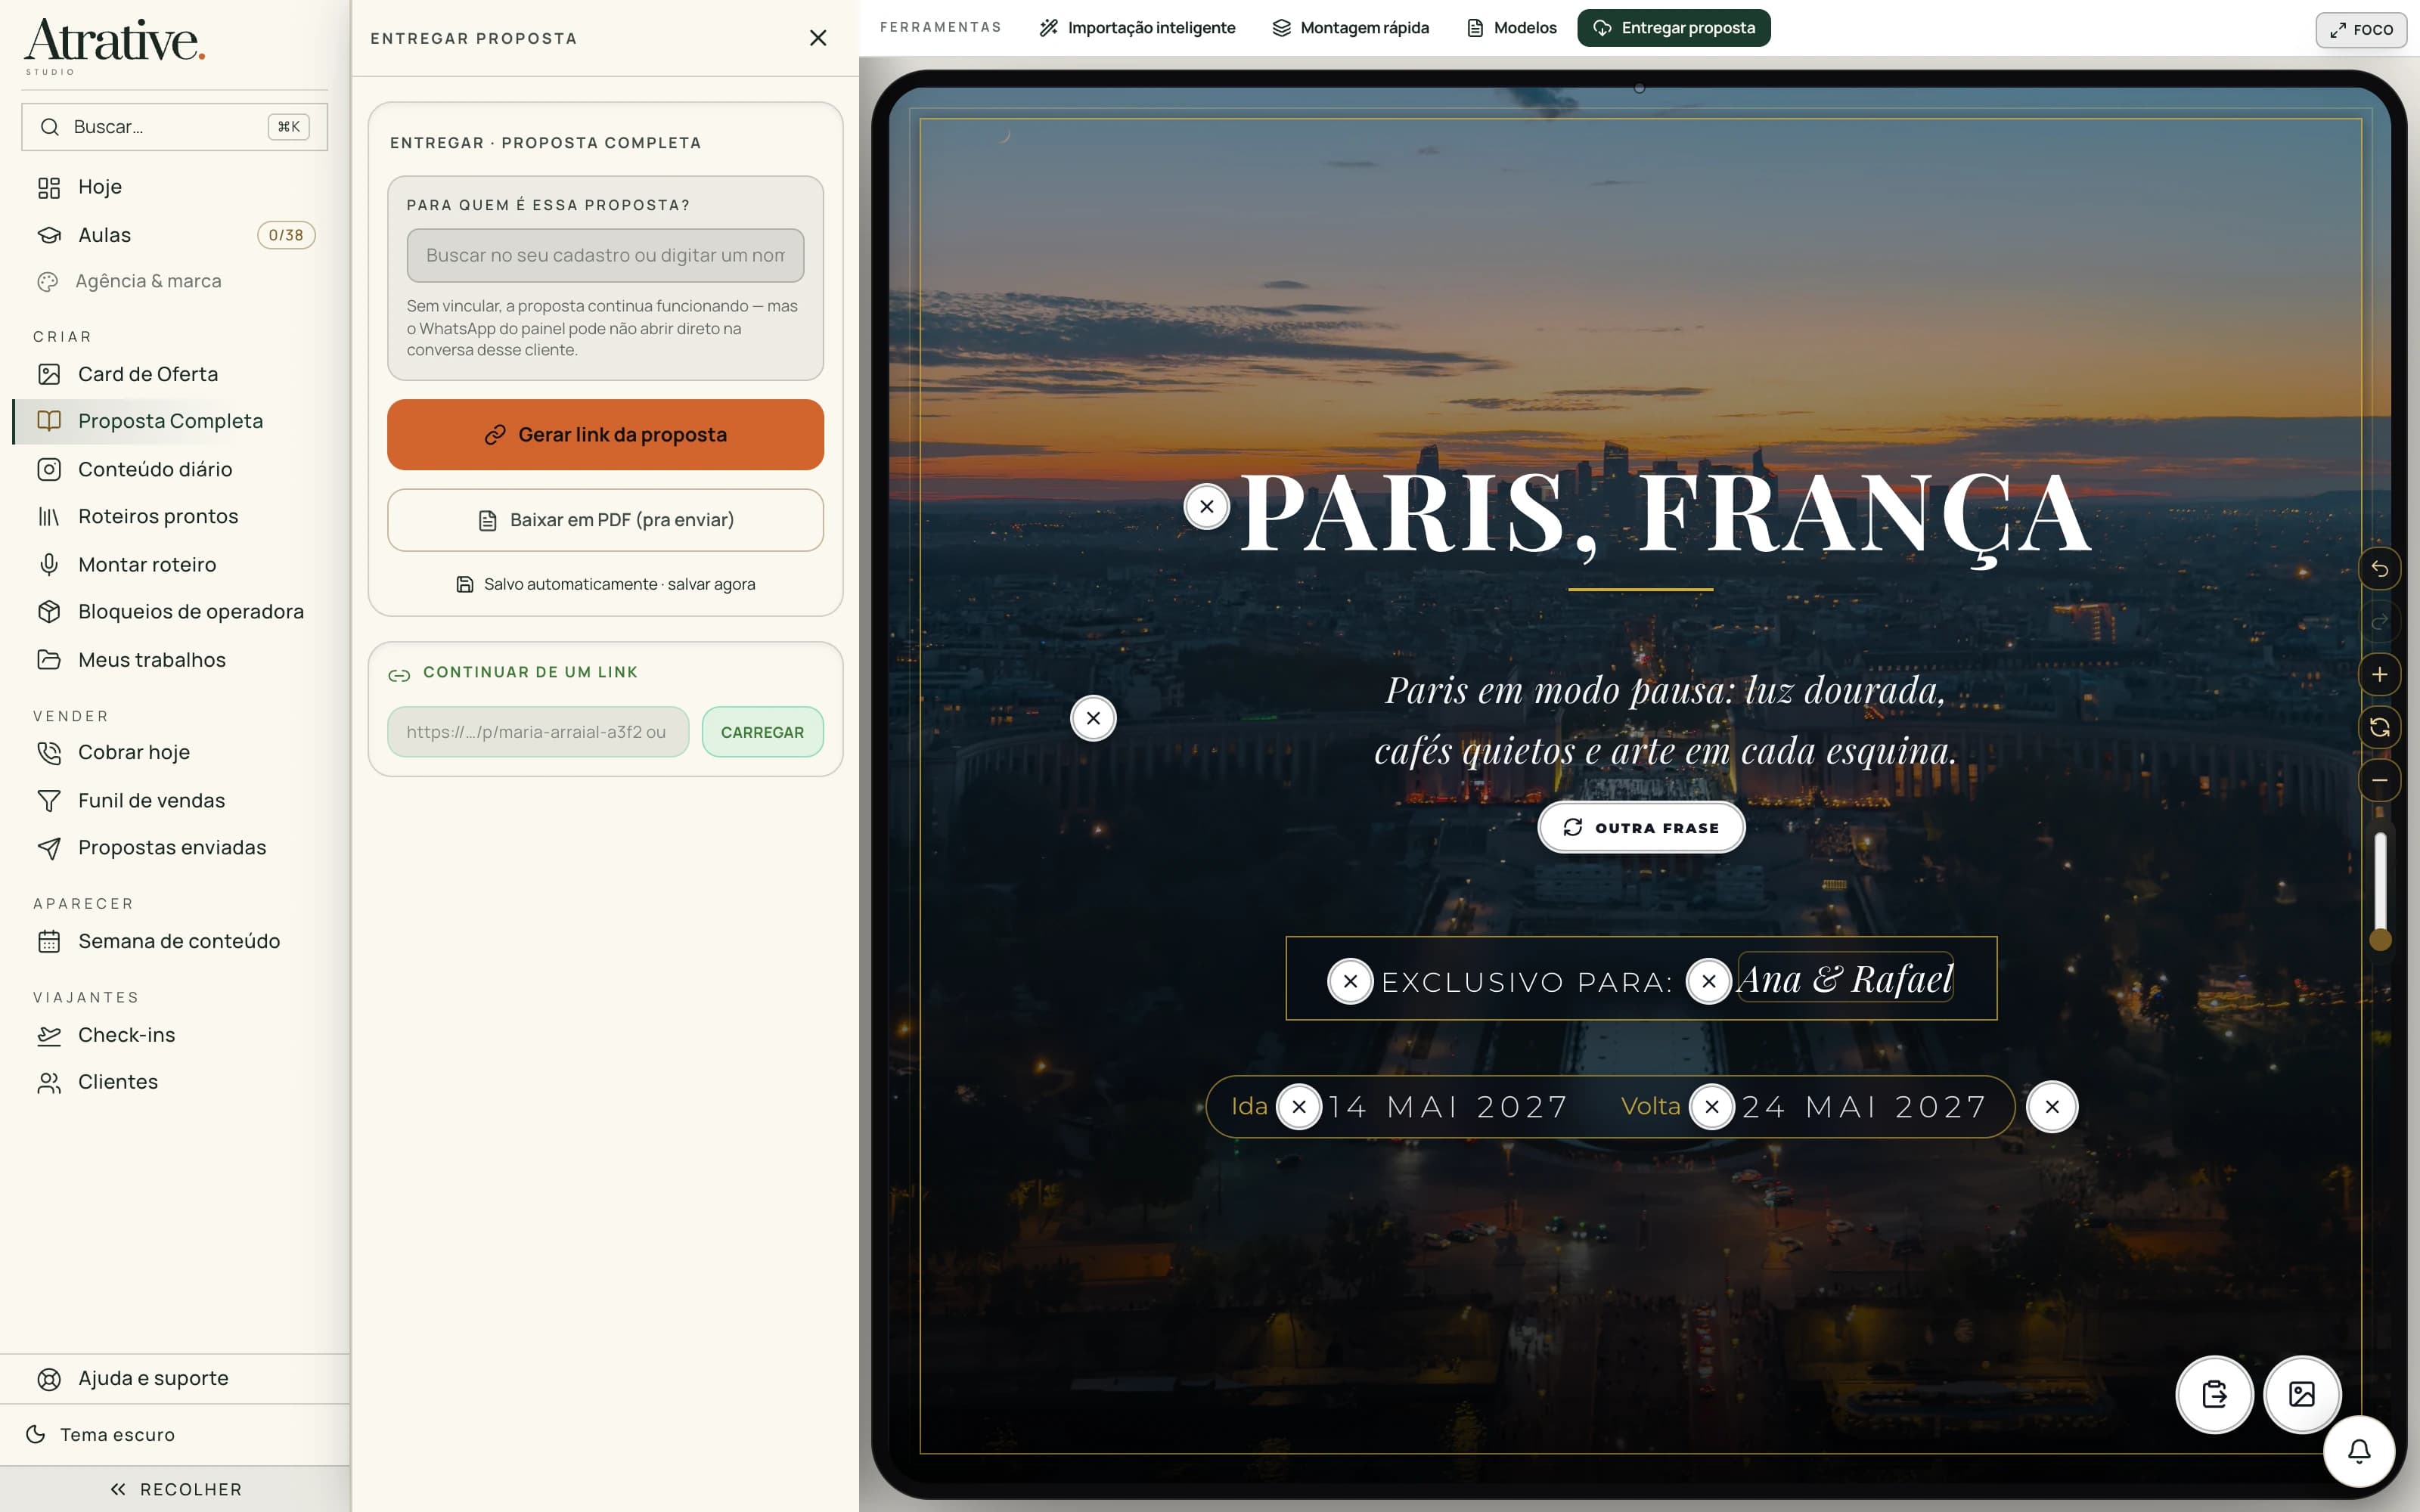Click Entregar proposta in toolbar

1673,28
